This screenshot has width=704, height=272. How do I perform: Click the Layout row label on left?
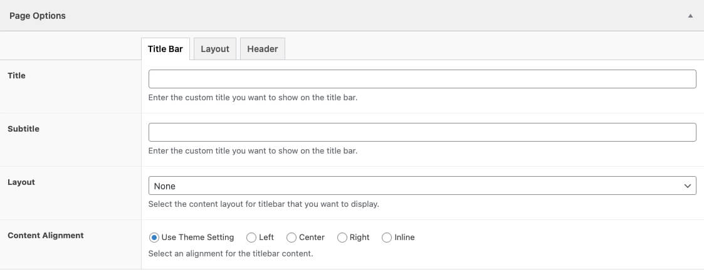click(x=21, y=182)
